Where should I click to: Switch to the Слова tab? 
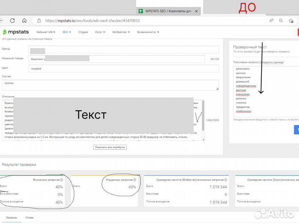click(x=29, y=217)
